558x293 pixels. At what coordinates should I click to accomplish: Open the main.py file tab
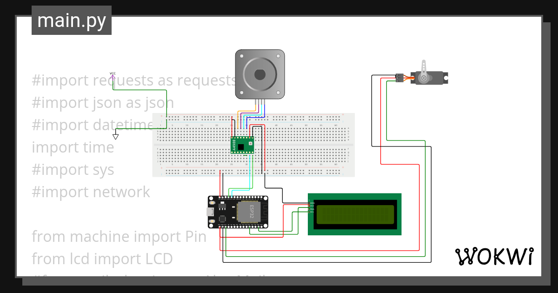[71, 20]
